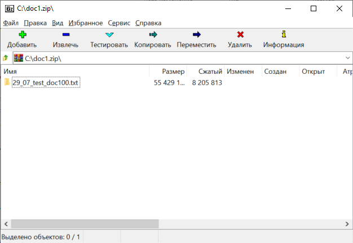The width and height of the screenshot is (353, 243).
Task: Open the Файл menu
Action: pos(11,23)
